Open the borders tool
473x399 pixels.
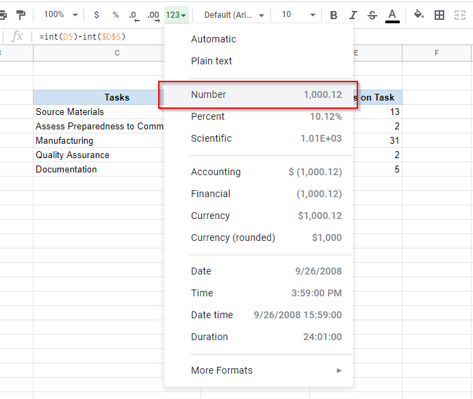pyautogui.click(x=439, y=14)
